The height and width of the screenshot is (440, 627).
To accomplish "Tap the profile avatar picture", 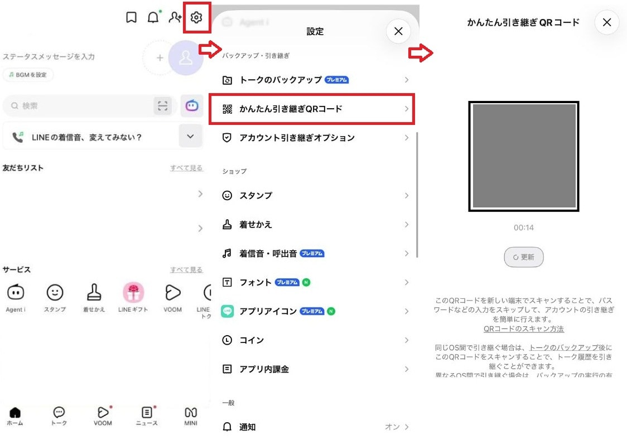I will pyautogui.click(x=186, y=58).
